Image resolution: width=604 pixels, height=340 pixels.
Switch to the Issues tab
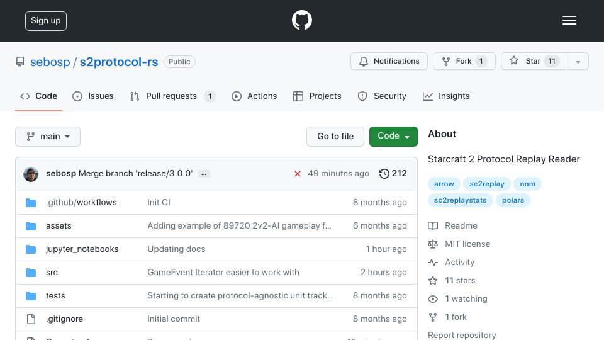[x=93, y=96]
